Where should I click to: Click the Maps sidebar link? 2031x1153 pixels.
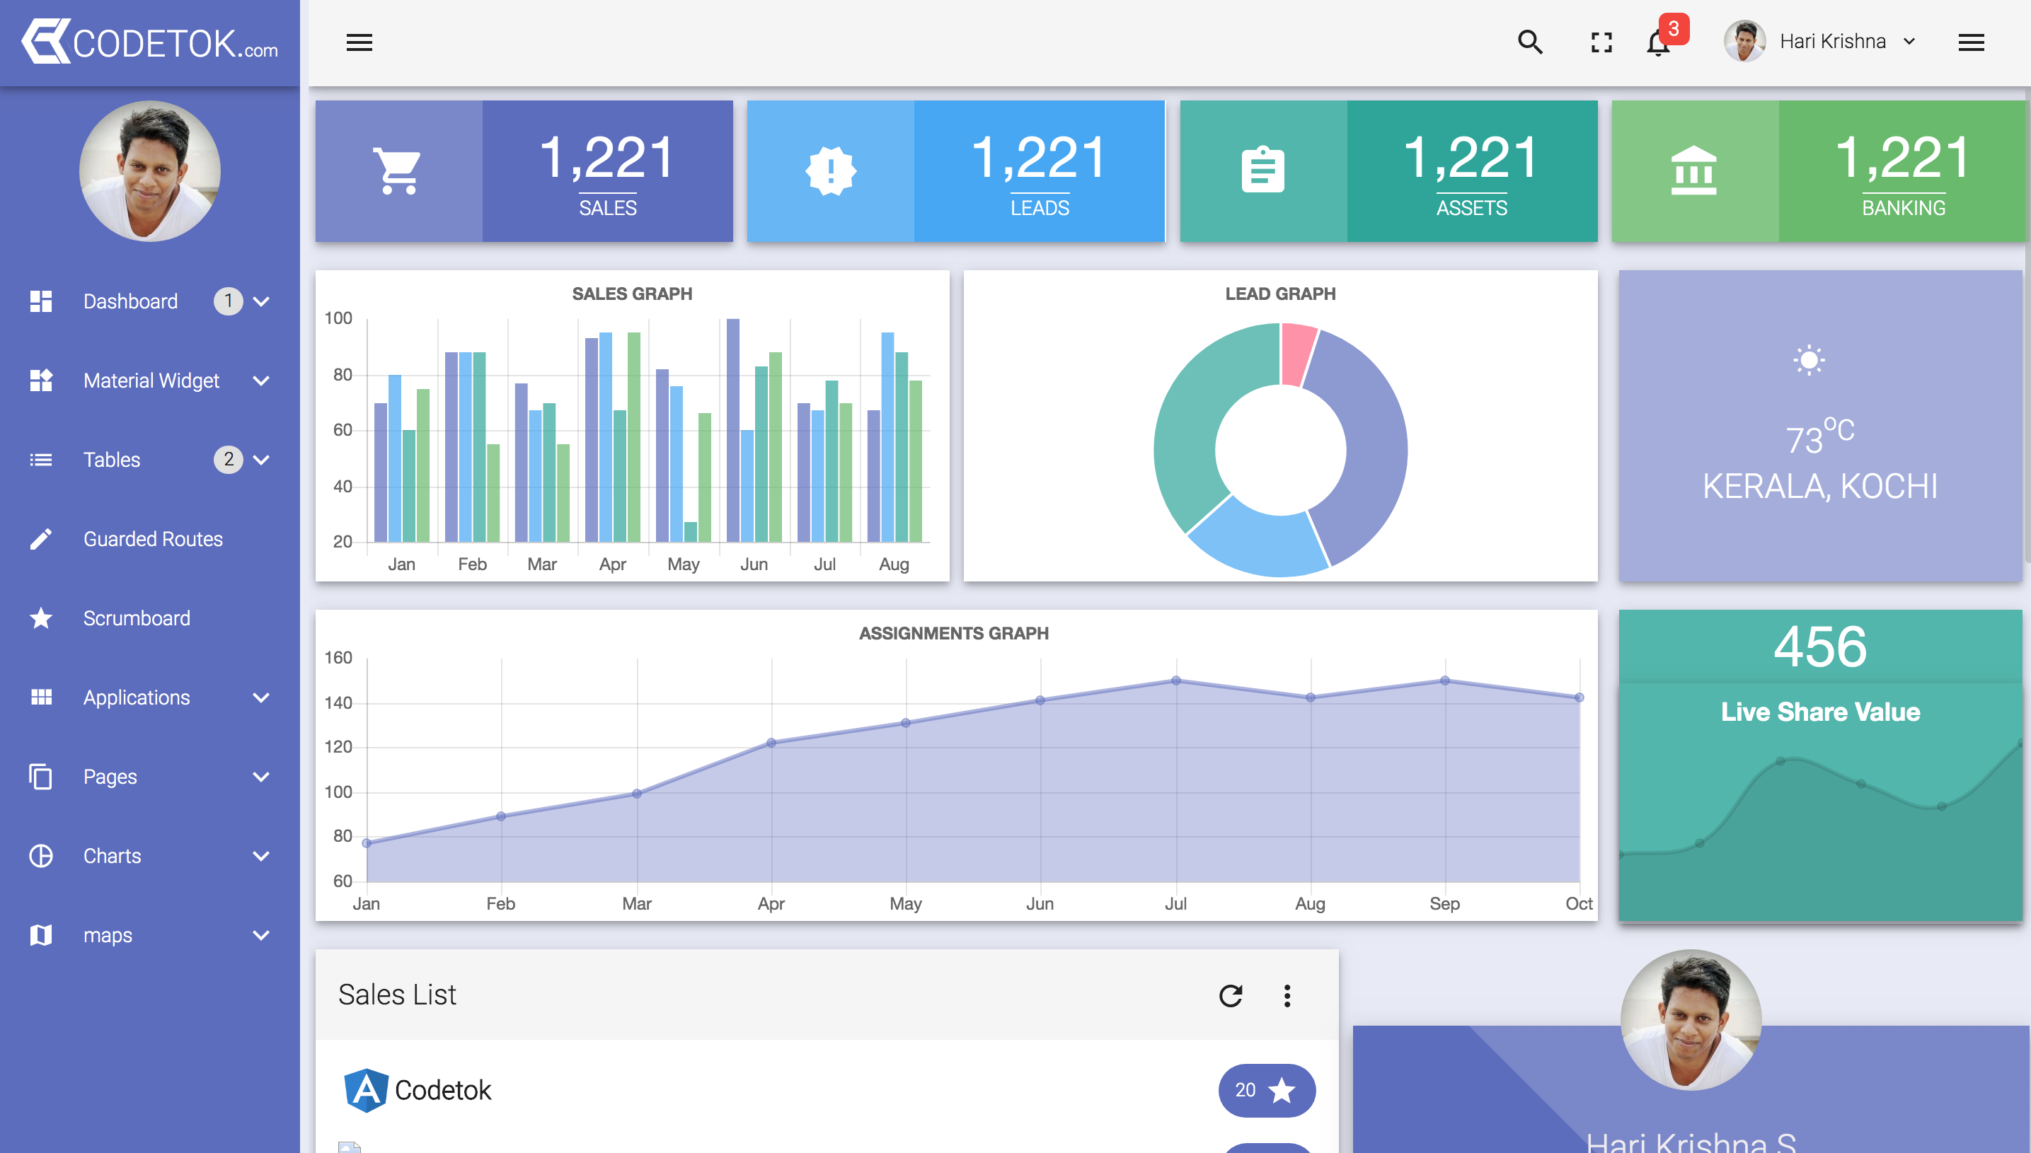tap(151, 936)
